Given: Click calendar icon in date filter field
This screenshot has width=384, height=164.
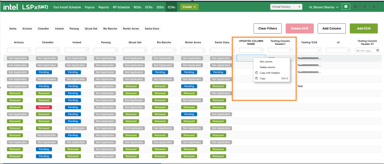Looking at the screenshot, I should point(377,50).
